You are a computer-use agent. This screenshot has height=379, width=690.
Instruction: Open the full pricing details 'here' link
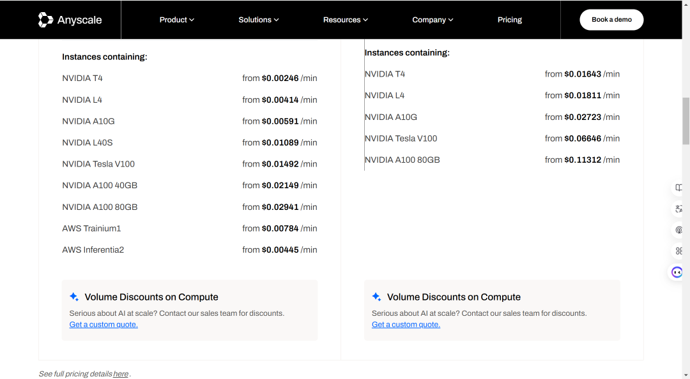pos(121,374)
